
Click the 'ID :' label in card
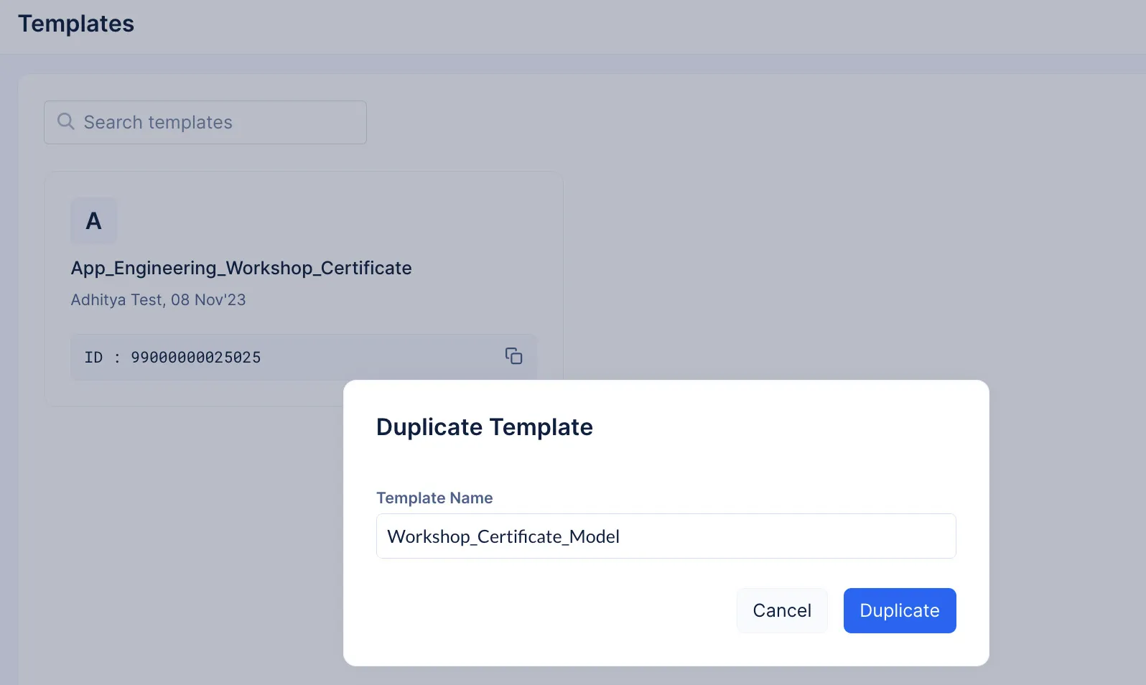[102, 357]
